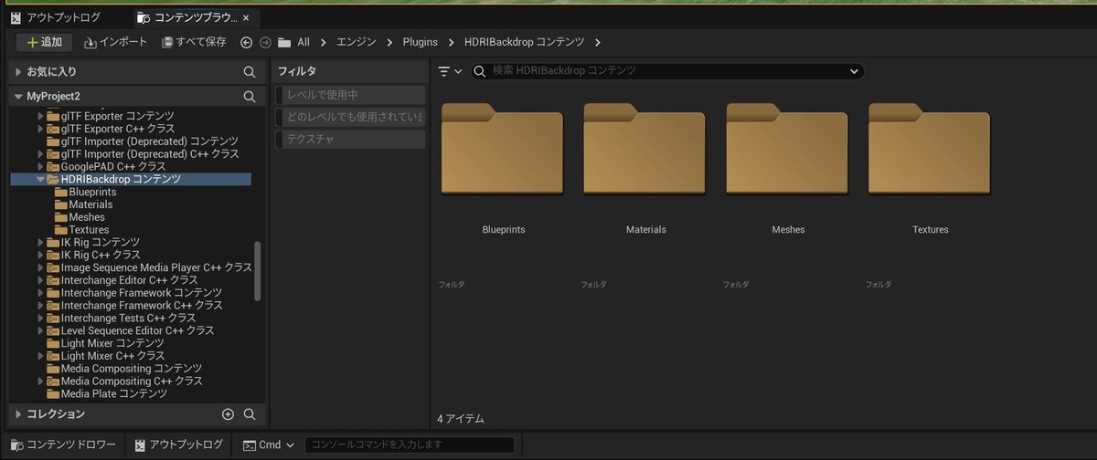Click the folder icon before All breadcrumb
Viewport: 1097px width, 460px height.
click(x=284, y=42)
